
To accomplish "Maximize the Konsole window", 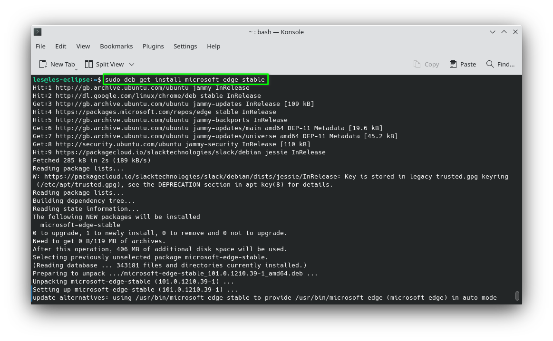I will [504, 32].
